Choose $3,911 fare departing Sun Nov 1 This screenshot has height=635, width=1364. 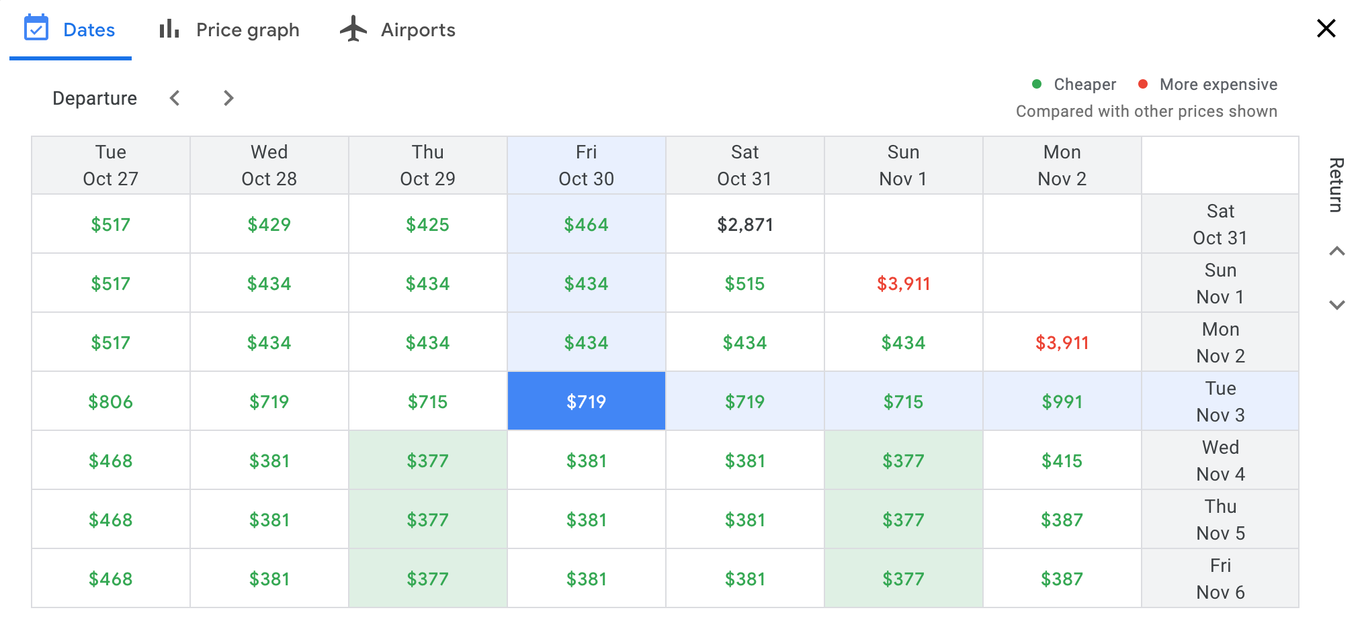pyautogui.click(x=903, y=283)
